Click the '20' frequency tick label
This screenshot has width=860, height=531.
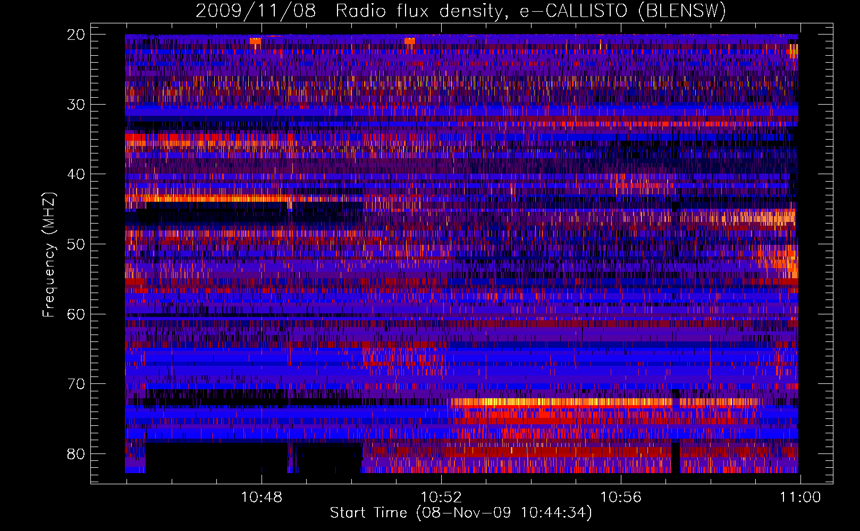click(76, 35)
